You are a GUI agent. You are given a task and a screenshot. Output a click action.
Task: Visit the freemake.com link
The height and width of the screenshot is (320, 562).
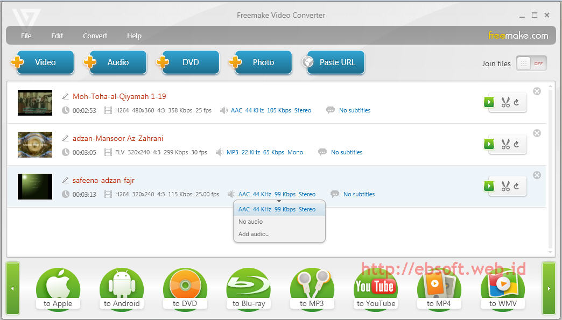click(x=518, y=35)
